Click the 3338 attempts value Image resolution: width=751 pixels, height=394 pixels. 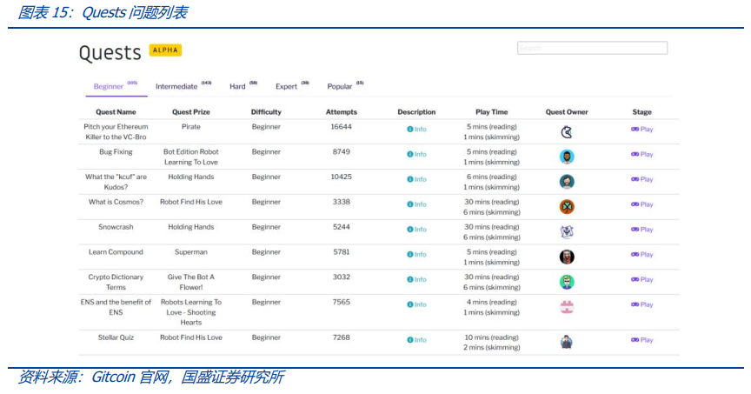342,202
